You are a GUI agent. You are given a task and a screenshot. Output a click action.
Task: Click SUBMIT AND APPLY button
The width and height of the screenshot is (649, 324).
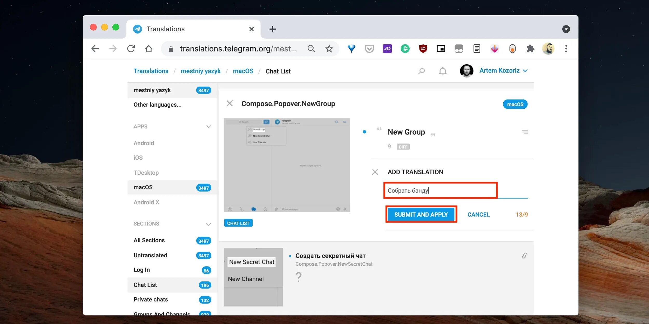[421, 214]
